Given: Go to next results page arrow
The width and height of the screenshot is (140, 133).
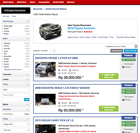Looking at the screenshot, I should (x=54, y=51).
